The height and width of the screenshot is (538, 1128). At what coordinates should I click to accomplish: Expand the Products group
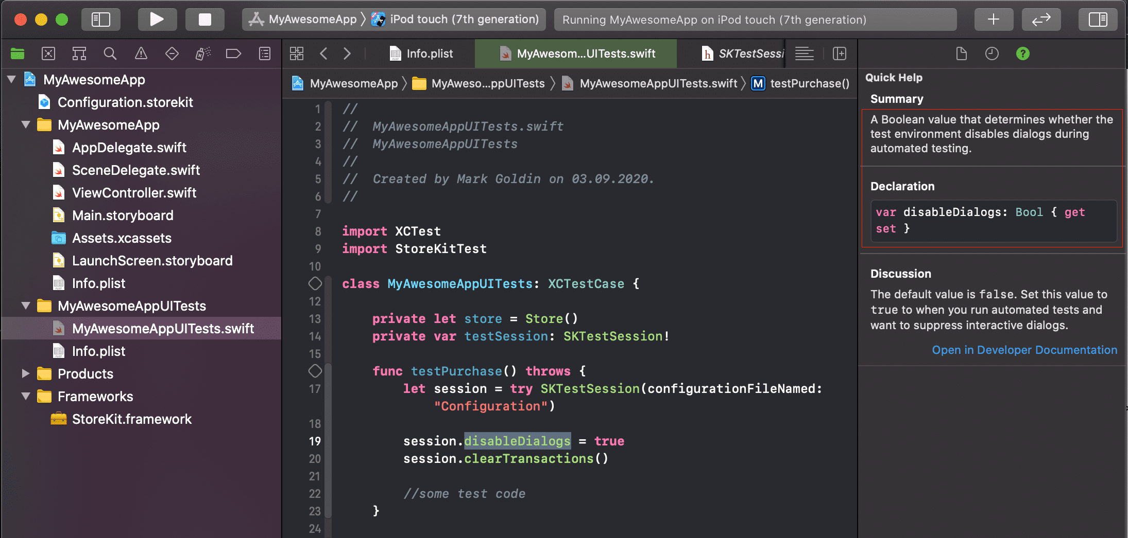tap(26, 374)
